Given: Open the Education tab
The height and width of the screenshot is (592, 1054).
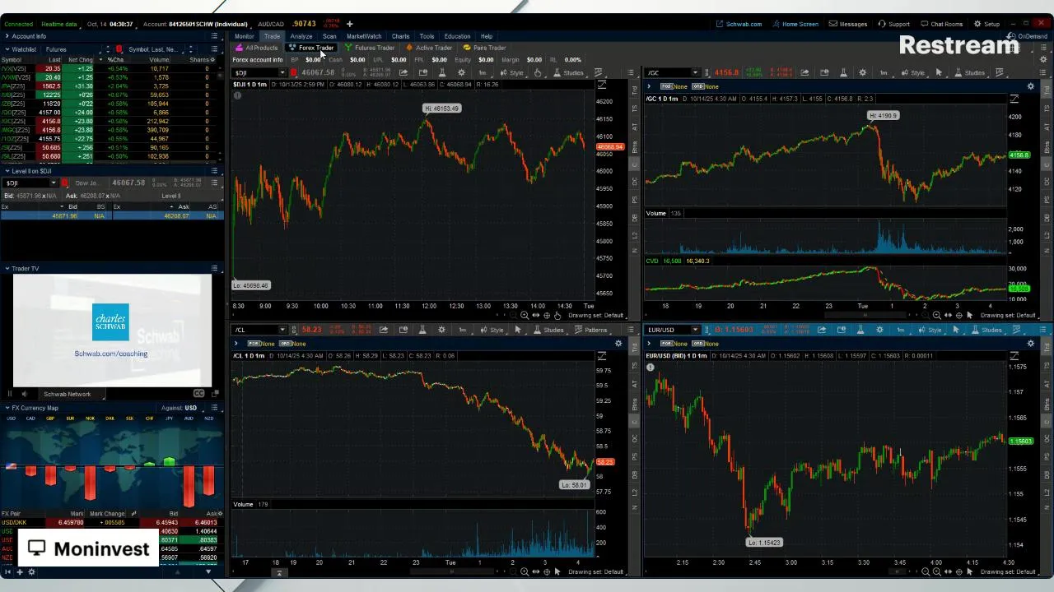Looking at the screenshot, I should tap(457, 36).
